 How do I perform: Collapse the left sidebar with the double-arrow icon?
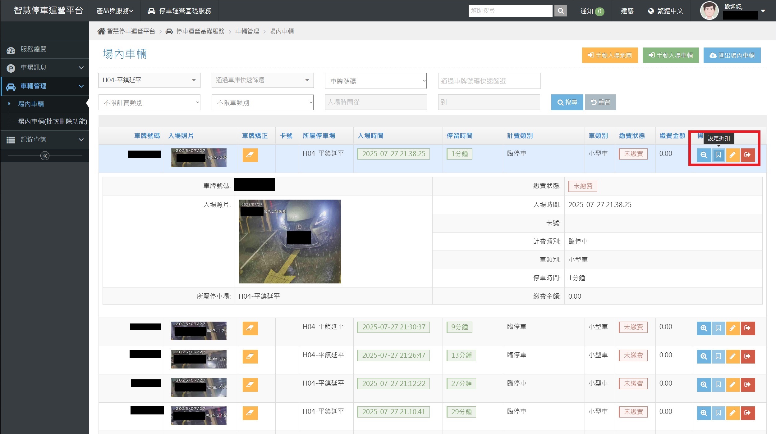click(x=45, y=156)
